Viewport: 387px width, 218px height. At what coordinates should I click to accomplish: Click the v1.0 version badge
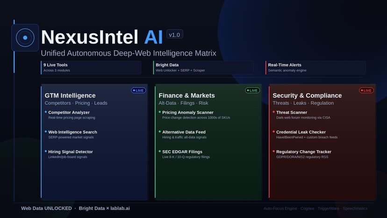(174, 35)
